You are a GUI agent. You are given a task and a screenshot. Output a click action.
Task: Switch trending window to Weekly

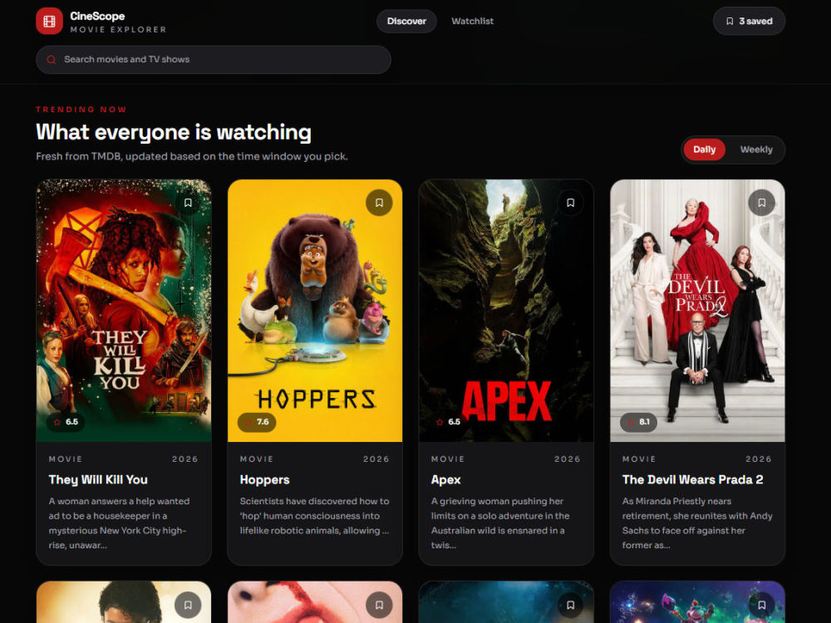[x=756, y=150]
